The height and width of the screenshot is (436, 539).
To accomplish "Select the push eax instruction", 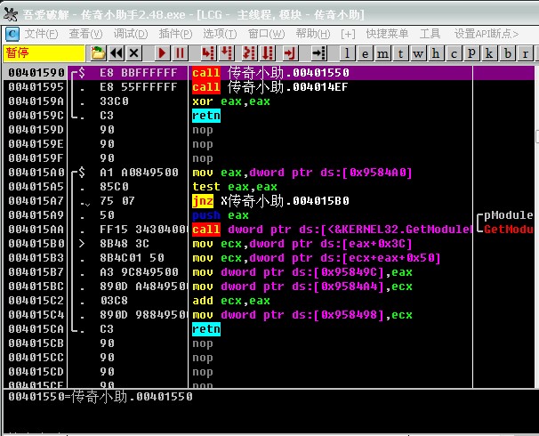I will 221,215.
